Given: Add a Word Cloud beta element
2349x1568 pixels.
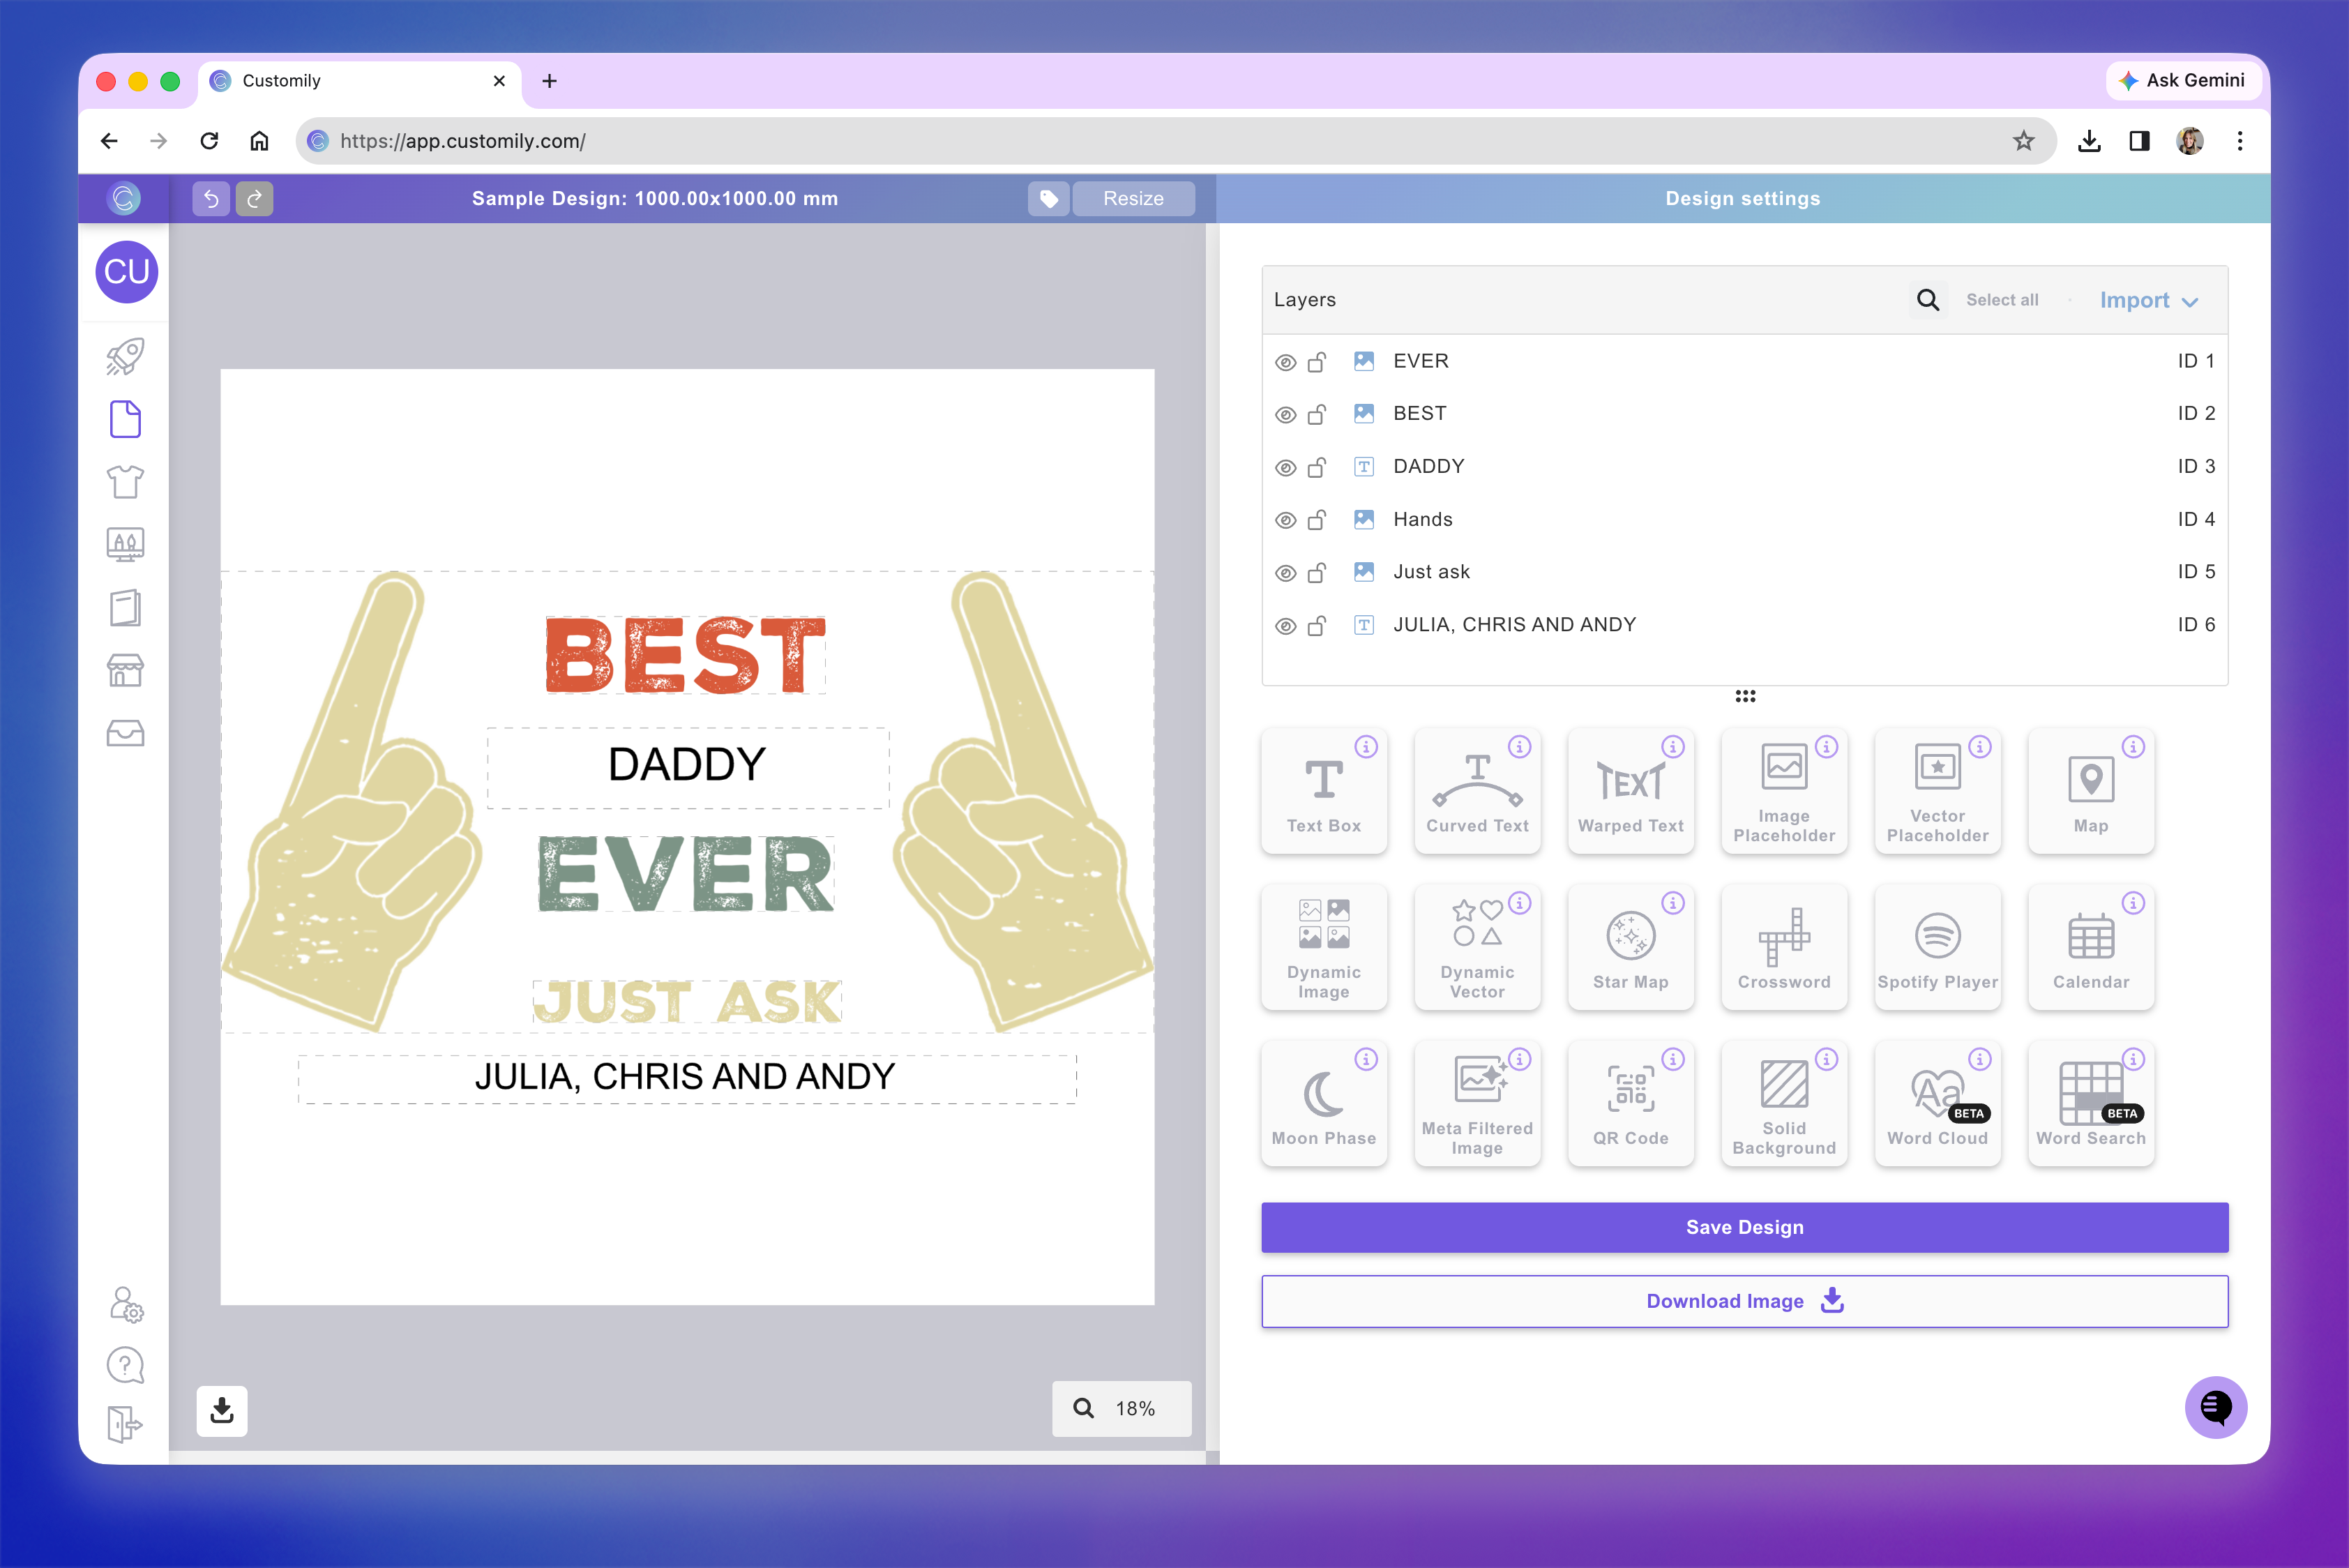Looking at the screenshot, I should 1937,1103.
